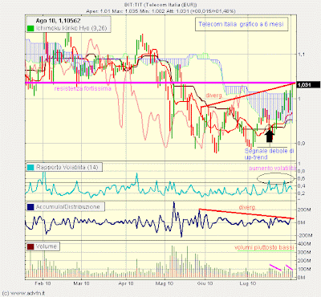Click the 'Mar 10' date axis label

[x=81, y=283]
